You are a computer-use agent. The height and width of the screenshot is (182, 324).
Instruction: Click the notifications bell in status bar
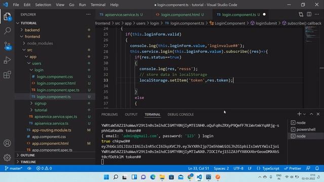tap(317, 168)
